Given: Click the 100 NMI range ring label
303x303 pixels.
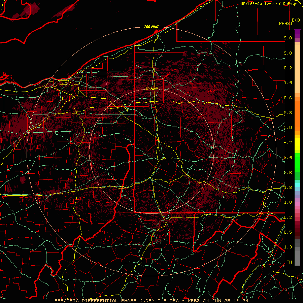Looking at the screenshot, I should (x=151, y=27).
